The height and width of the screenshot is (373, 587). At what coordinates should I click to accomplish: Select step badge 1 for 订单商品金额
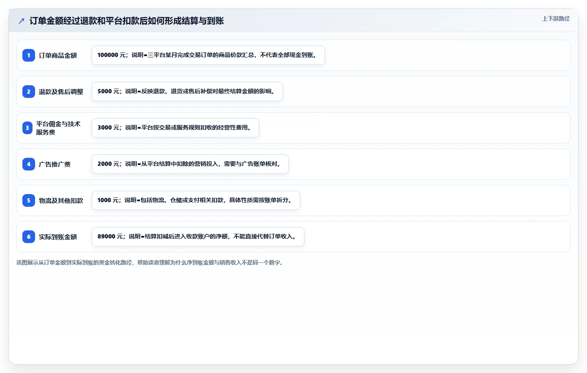pyautogui.click(x=29, y=55)
